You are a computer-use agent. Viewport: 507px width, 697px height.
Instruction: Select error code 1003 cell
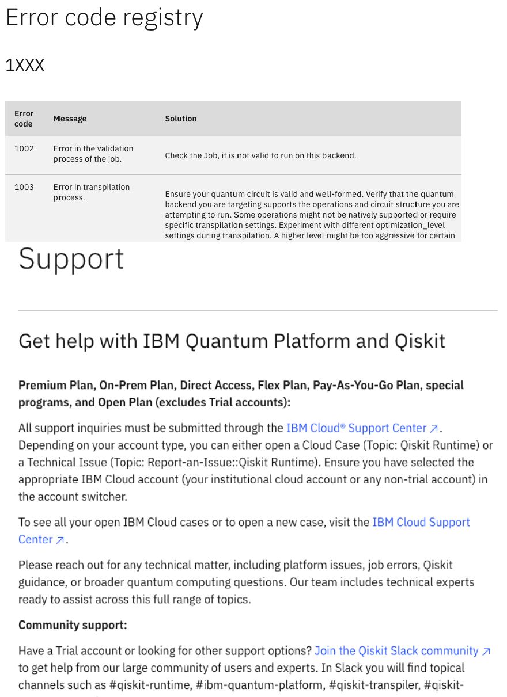pos(24,187)
